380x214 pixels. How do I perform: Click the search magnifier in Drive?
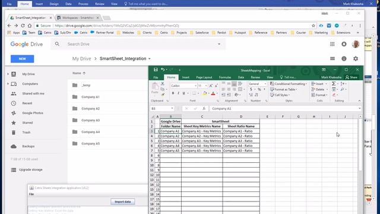point(57,44)
